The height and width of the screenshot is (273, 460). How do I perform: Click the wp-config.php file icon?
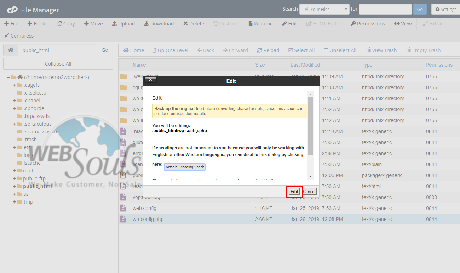tap(123, 219)
